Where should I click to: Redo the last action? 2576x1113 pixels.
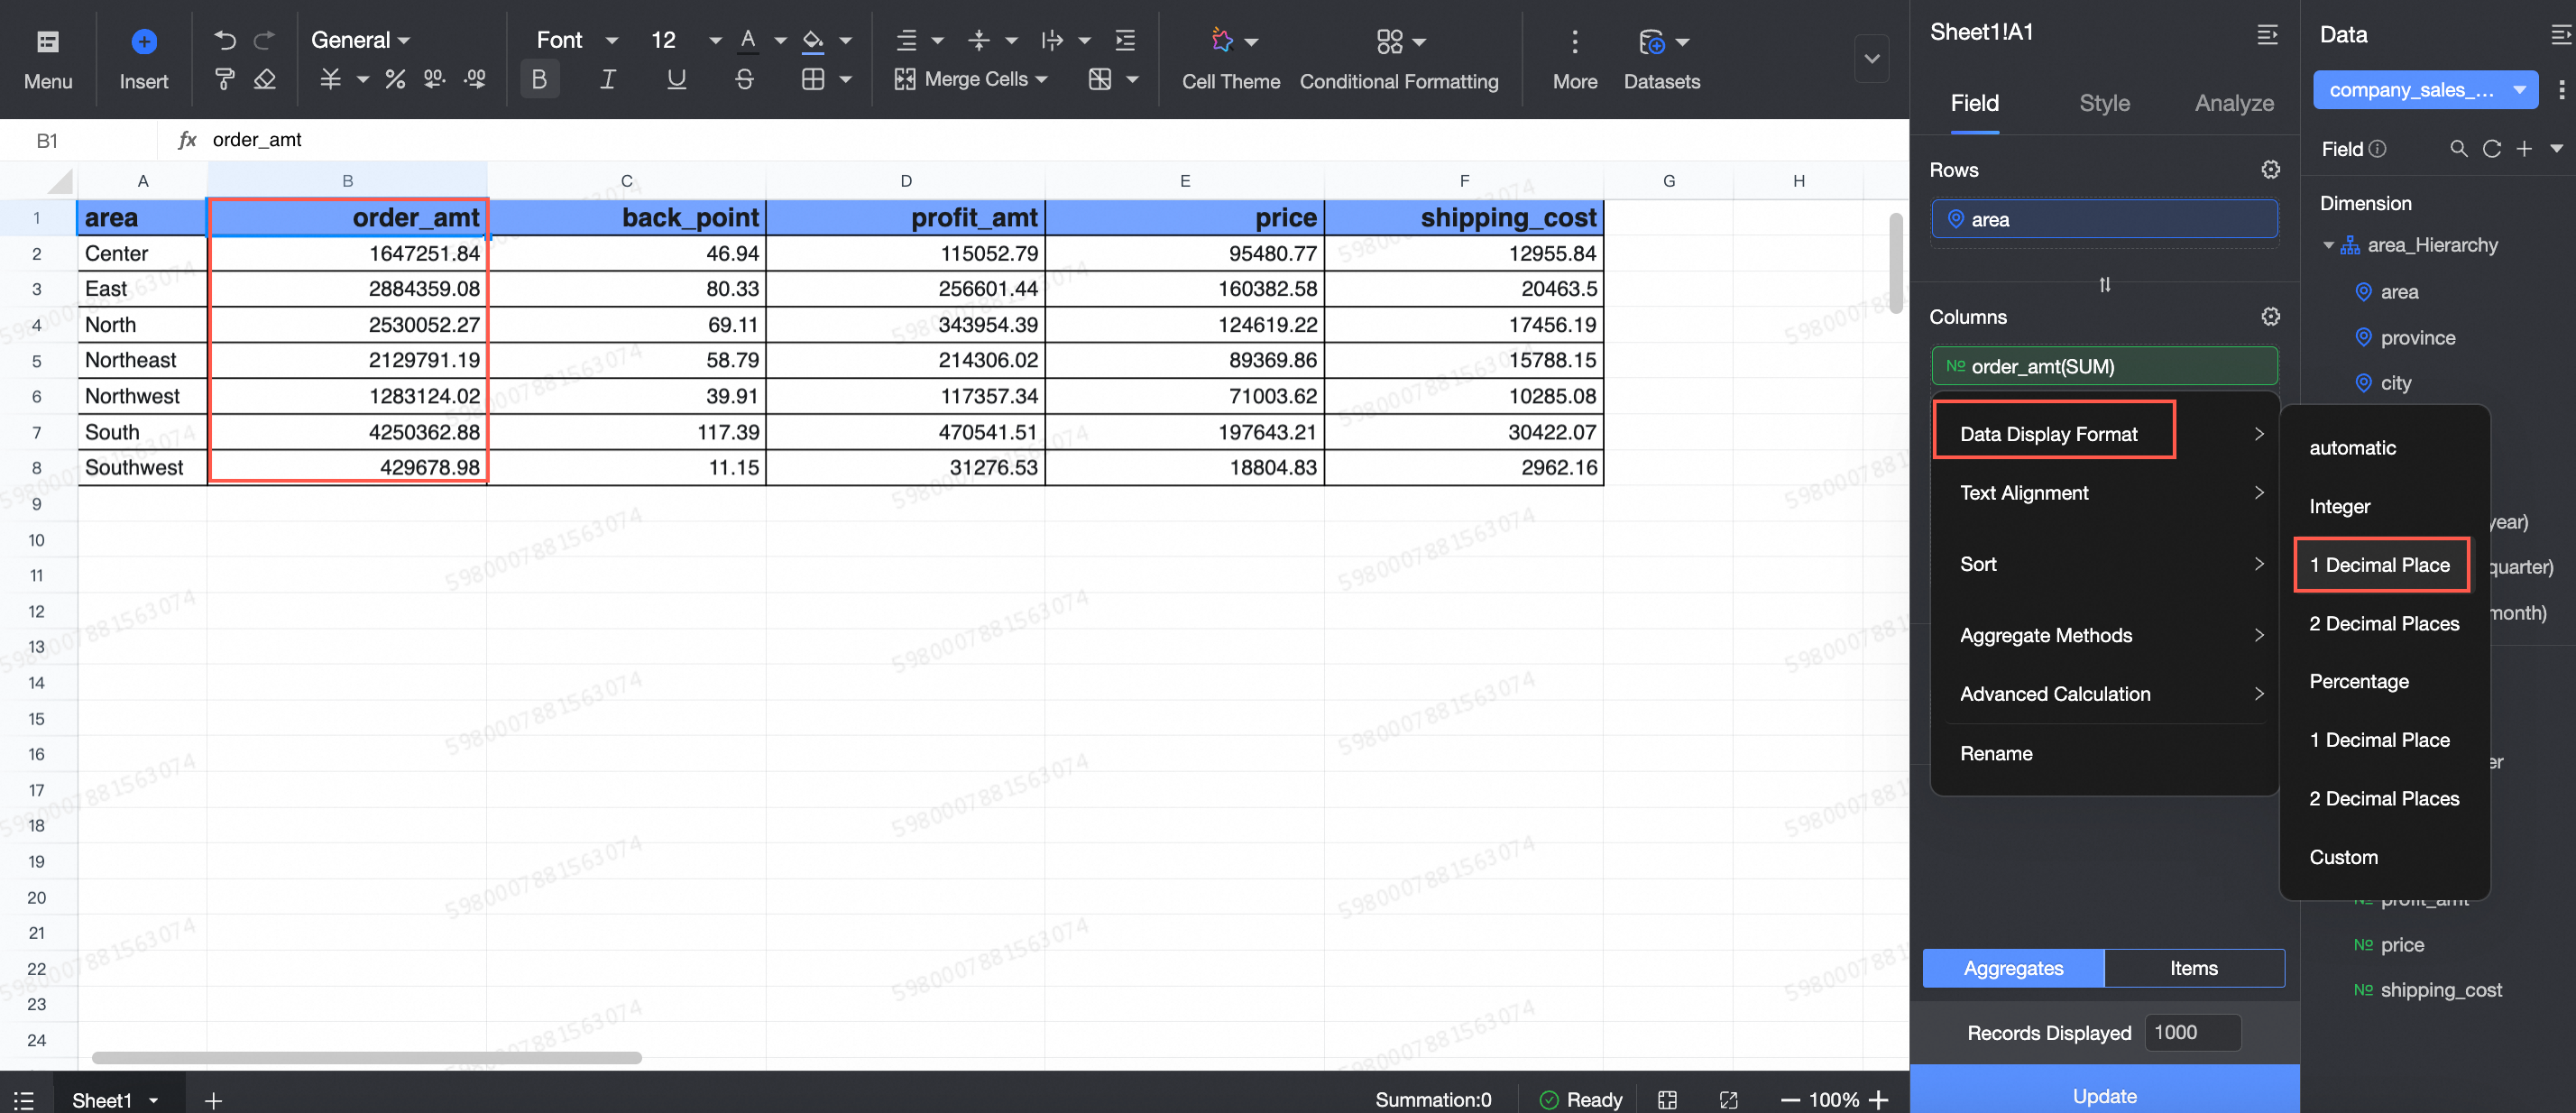(x=265, y=40)
